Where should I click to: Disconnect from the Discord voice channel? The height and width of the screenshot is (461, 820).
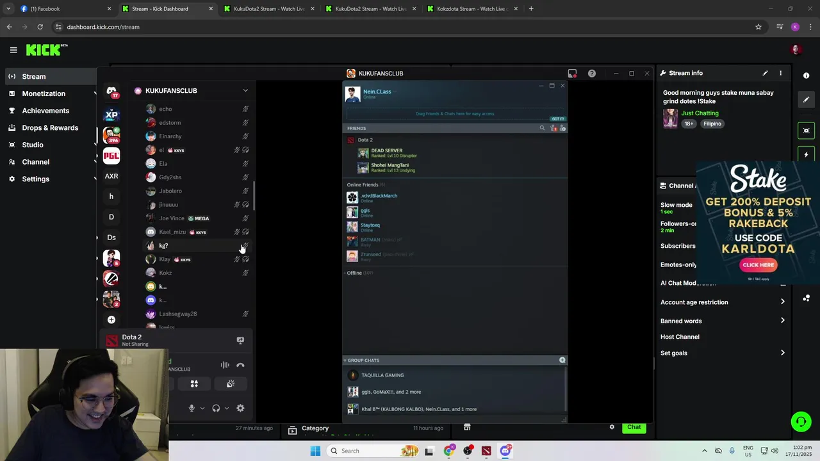click(240, 365)
